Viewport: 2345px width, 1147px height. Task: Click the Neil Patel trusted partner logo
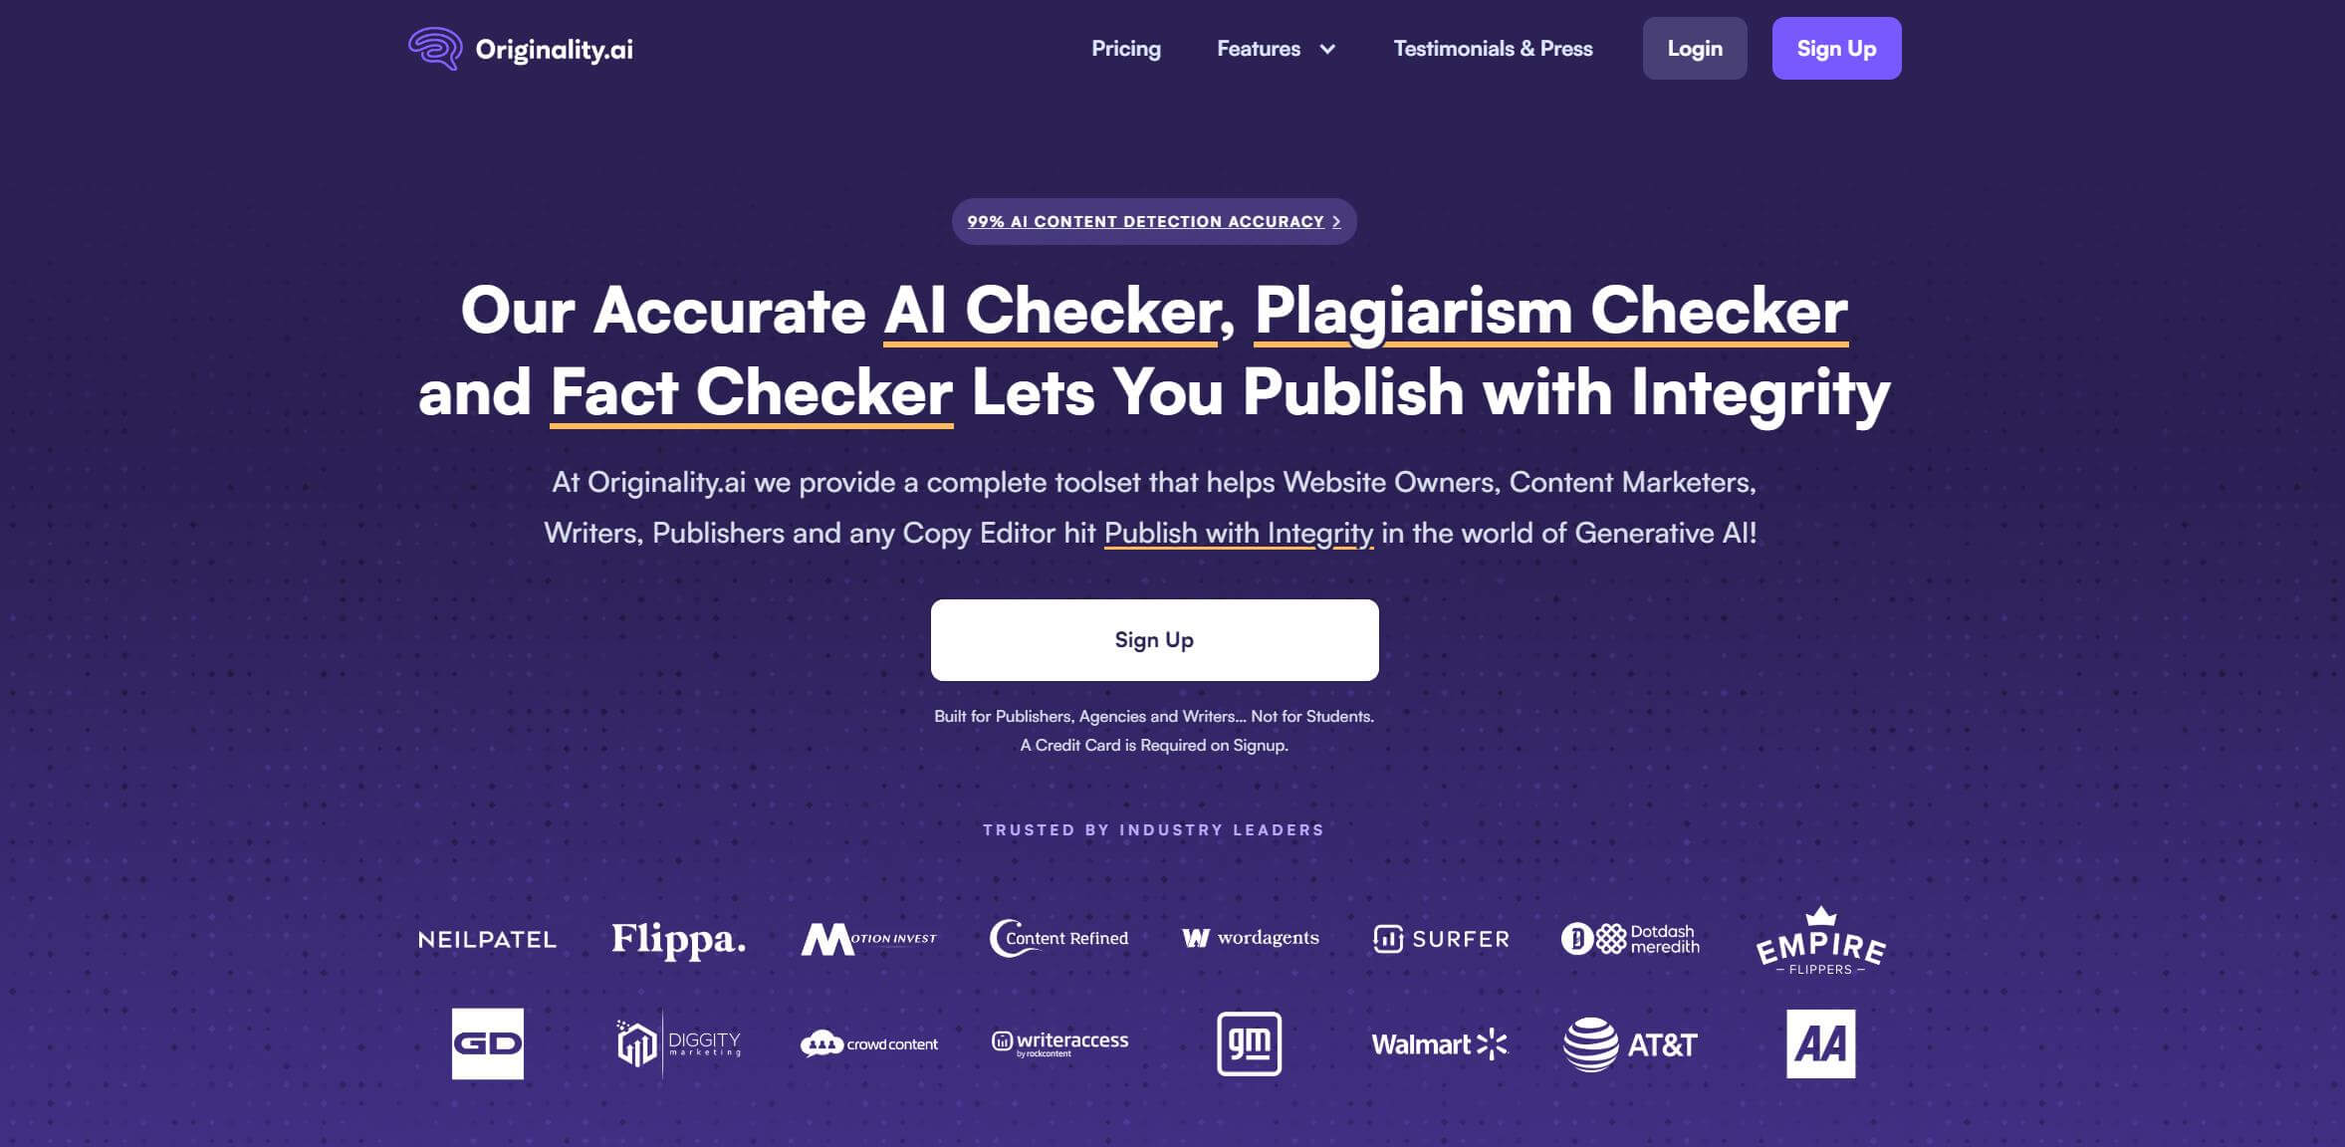coord(485,938)
